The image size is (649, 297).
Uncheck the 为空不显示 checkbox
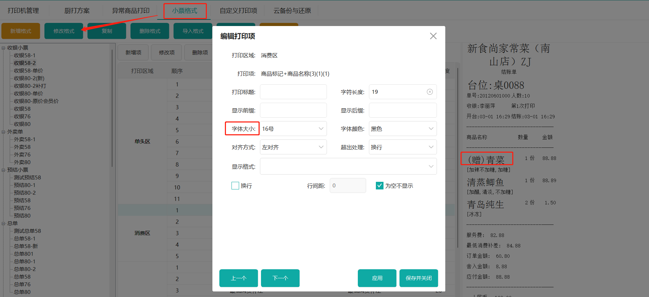point(380,186)
